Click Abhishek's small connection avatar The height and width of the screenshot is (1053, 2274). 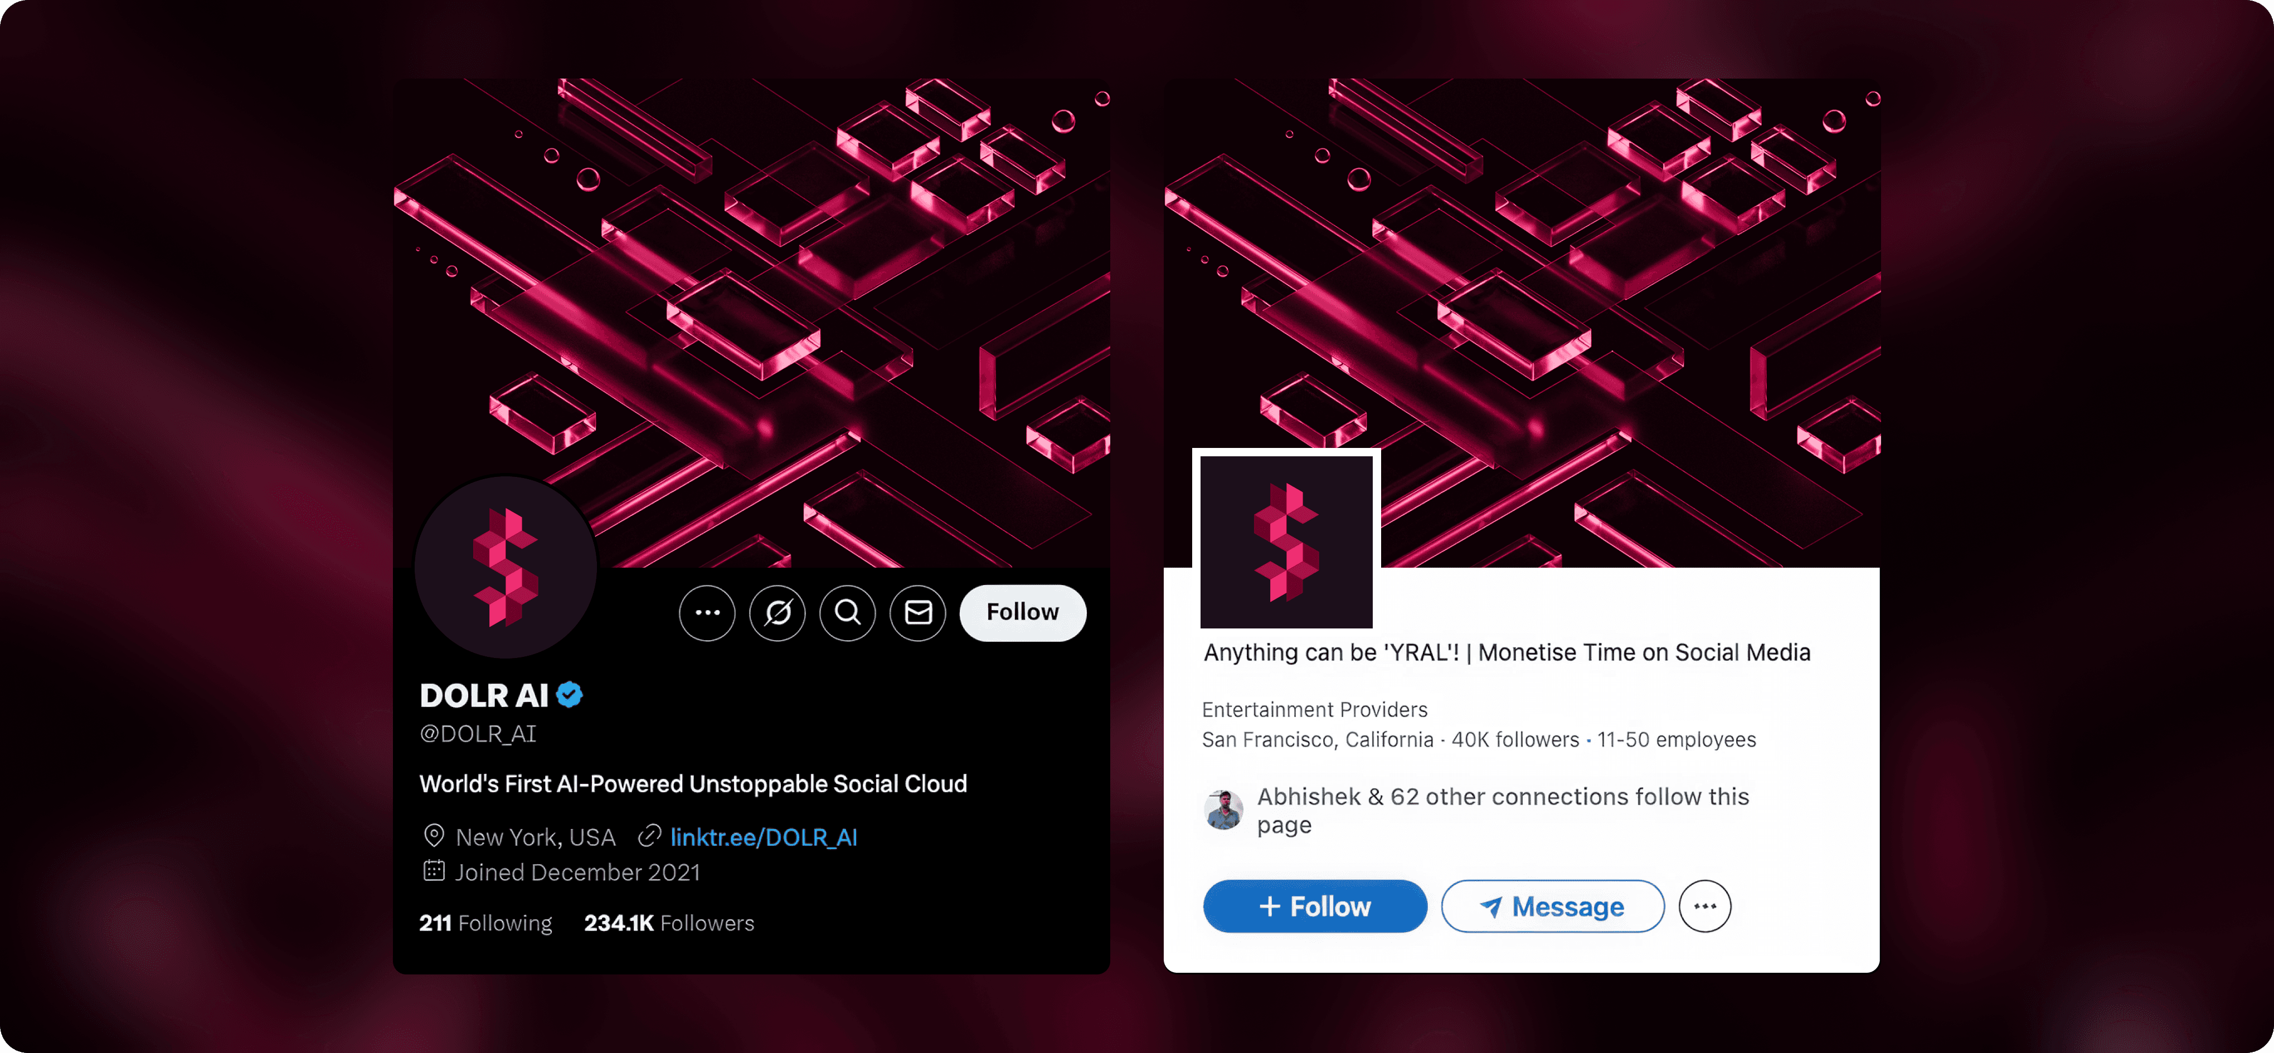(1223, 810)
